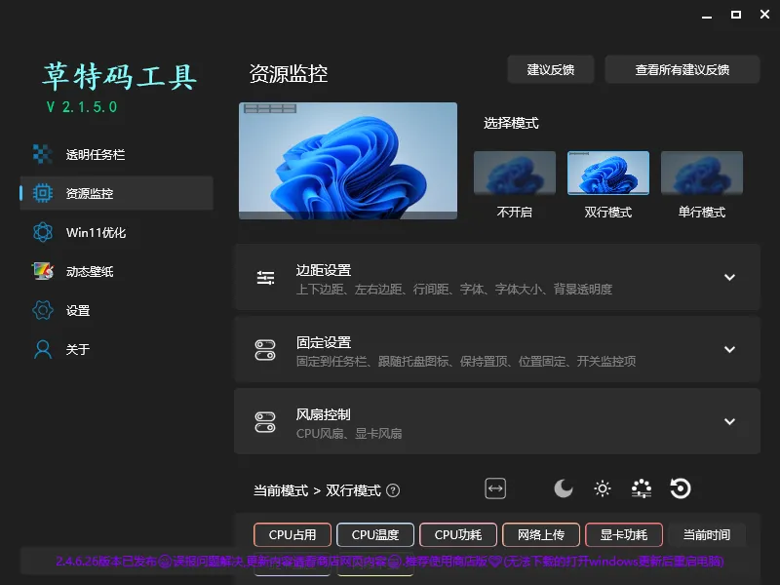The height and width of the screenshot is (585, 780).
Task: Toggle the 网络上传 monitor item
Action: (x=541, y=535)
